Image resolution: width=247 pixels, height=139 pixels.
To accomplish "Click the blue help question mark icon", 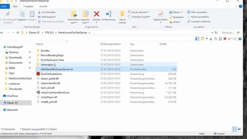I will point(240,7).
